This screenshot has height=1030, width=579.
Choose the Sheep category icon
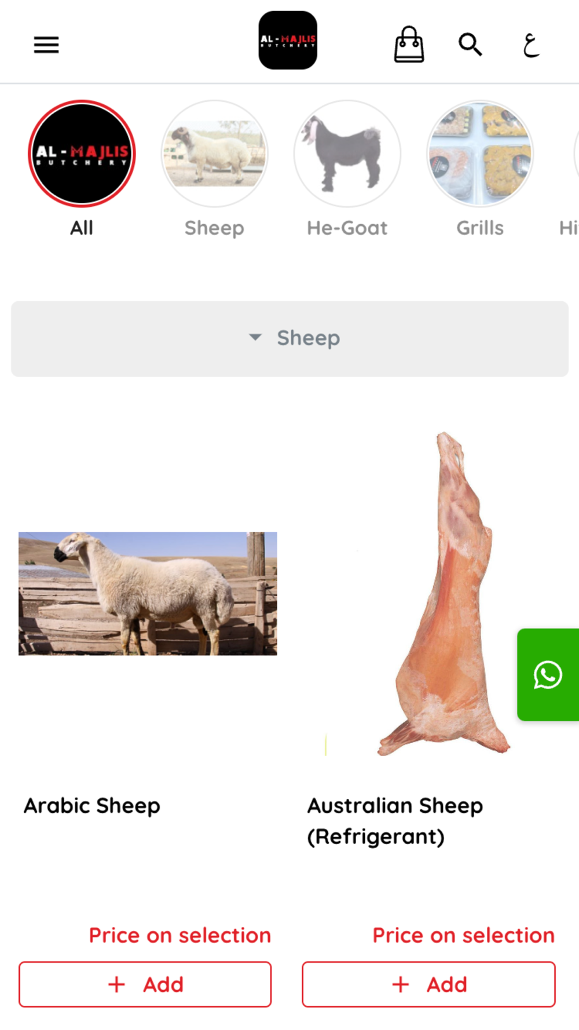[x=214, y=154]
